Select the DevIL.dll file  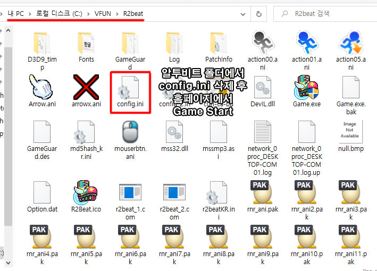point(263,92)
